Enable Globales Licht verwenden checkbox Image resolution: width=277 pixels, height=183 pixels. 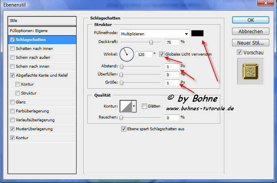tap(162, 54)
